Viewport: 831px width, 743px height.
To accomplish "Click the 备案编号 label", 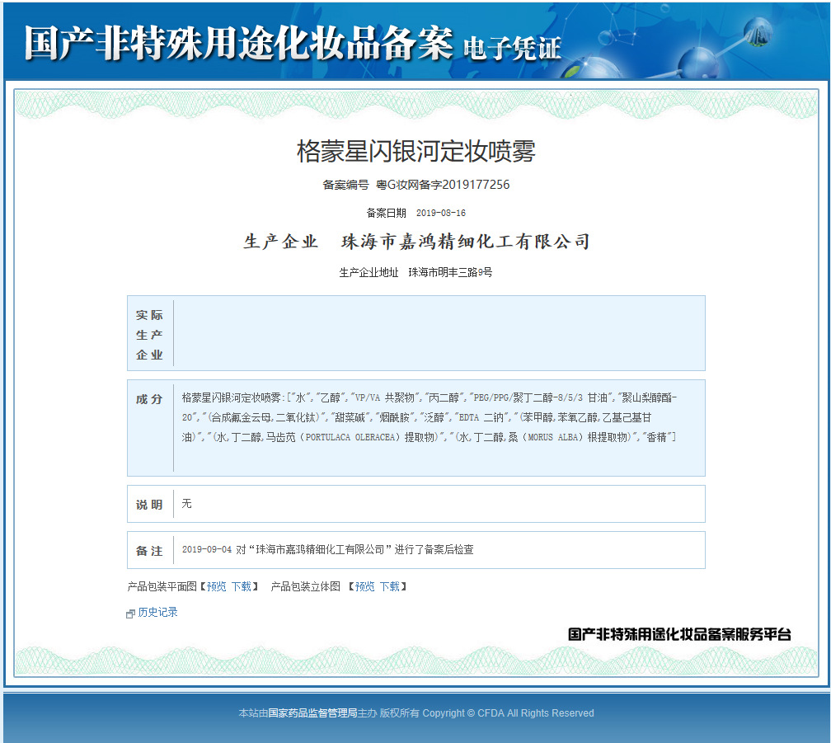I will coord(345,185).
